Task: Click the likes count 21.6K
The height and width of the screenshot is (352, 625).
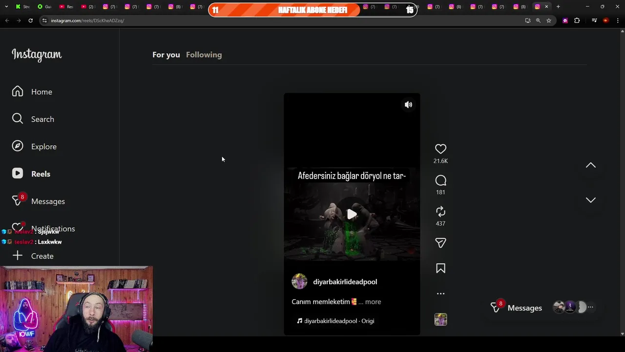Action: (440, 161)
